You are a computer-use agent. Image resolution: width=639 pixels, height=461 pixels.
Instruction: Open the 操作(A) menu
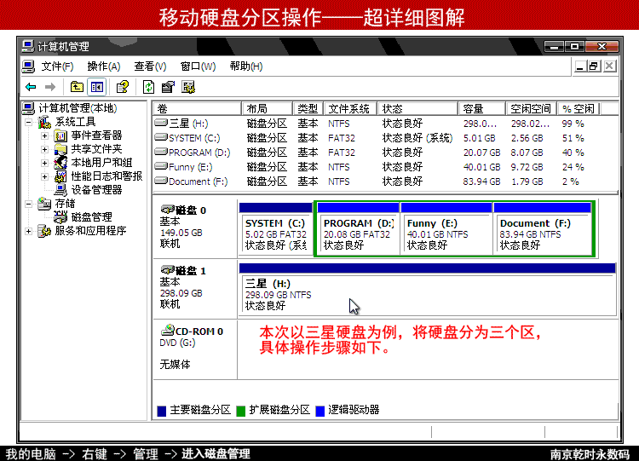(103, 66)
